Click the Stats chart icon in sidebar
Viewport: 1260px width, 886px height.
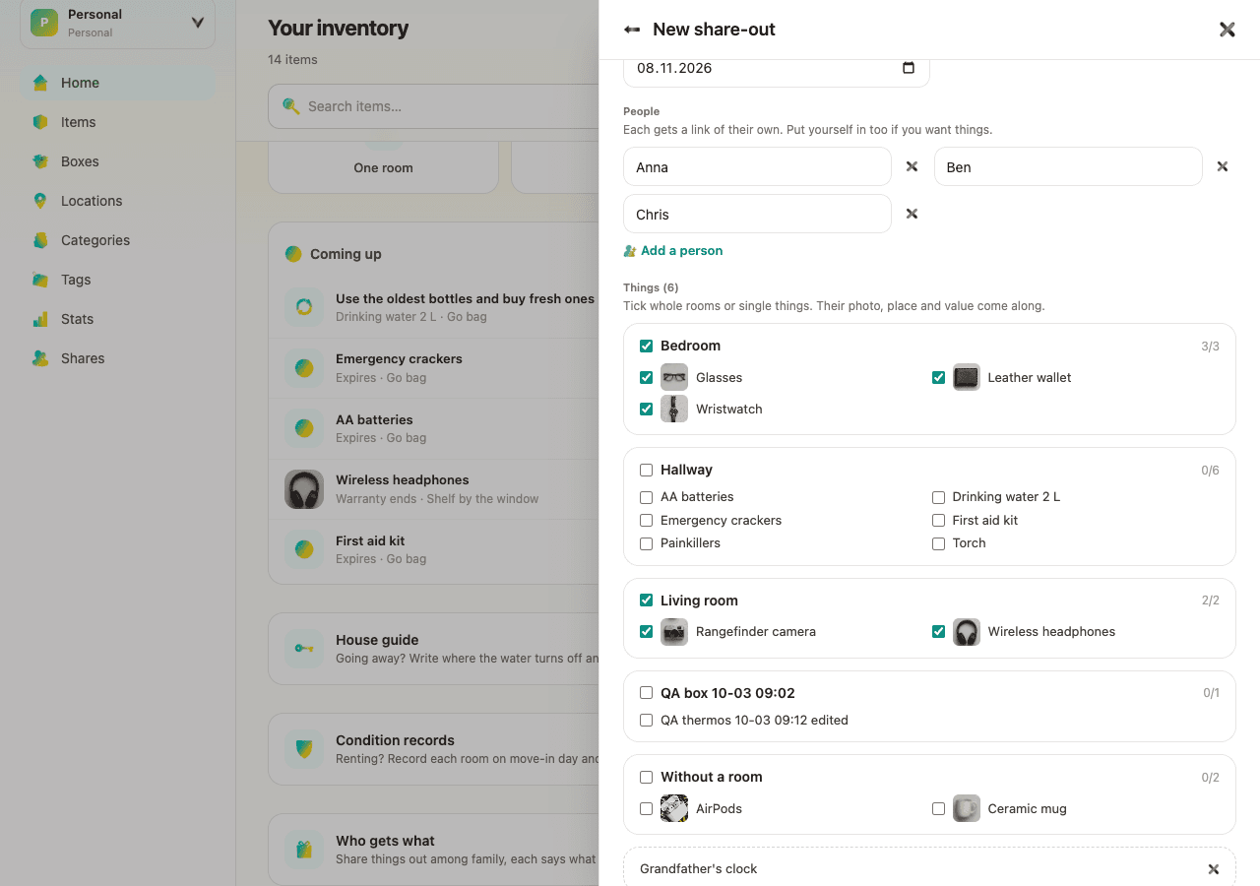40,319
